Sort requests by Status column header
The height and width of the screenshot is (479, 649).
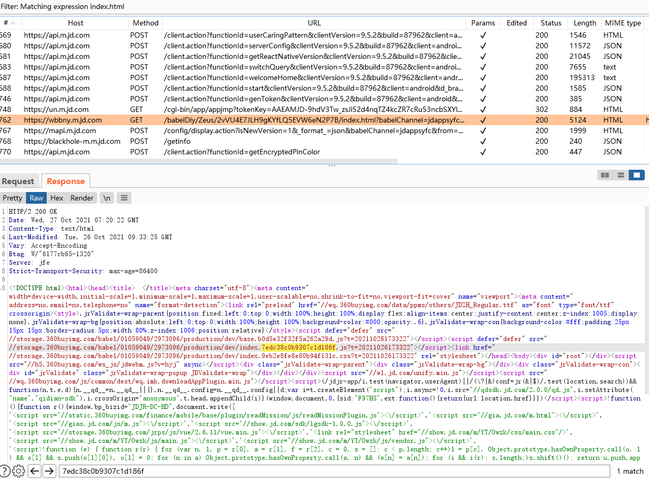(551, 23)
